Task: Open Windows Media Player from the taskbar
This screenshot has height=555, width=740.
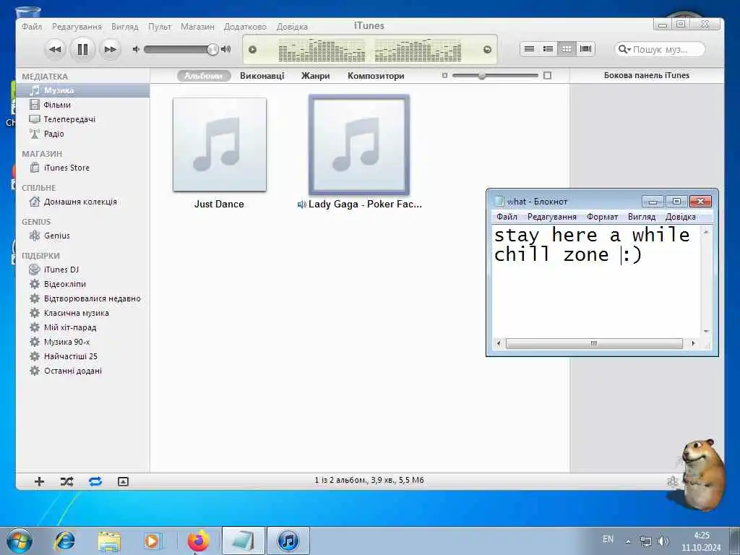Action: click(152, 541)
